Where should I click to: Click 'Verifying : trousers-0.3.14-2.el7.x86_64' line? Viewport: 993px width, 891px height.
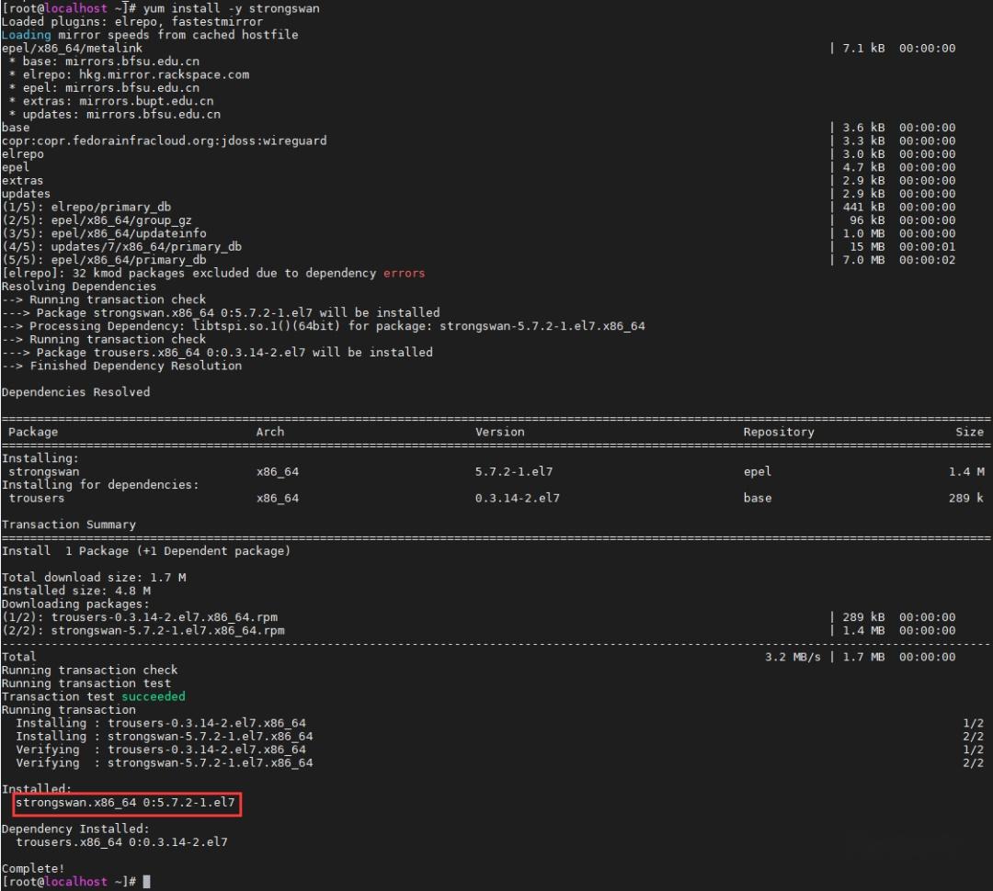pyautogui.click(x=161, y=750)
